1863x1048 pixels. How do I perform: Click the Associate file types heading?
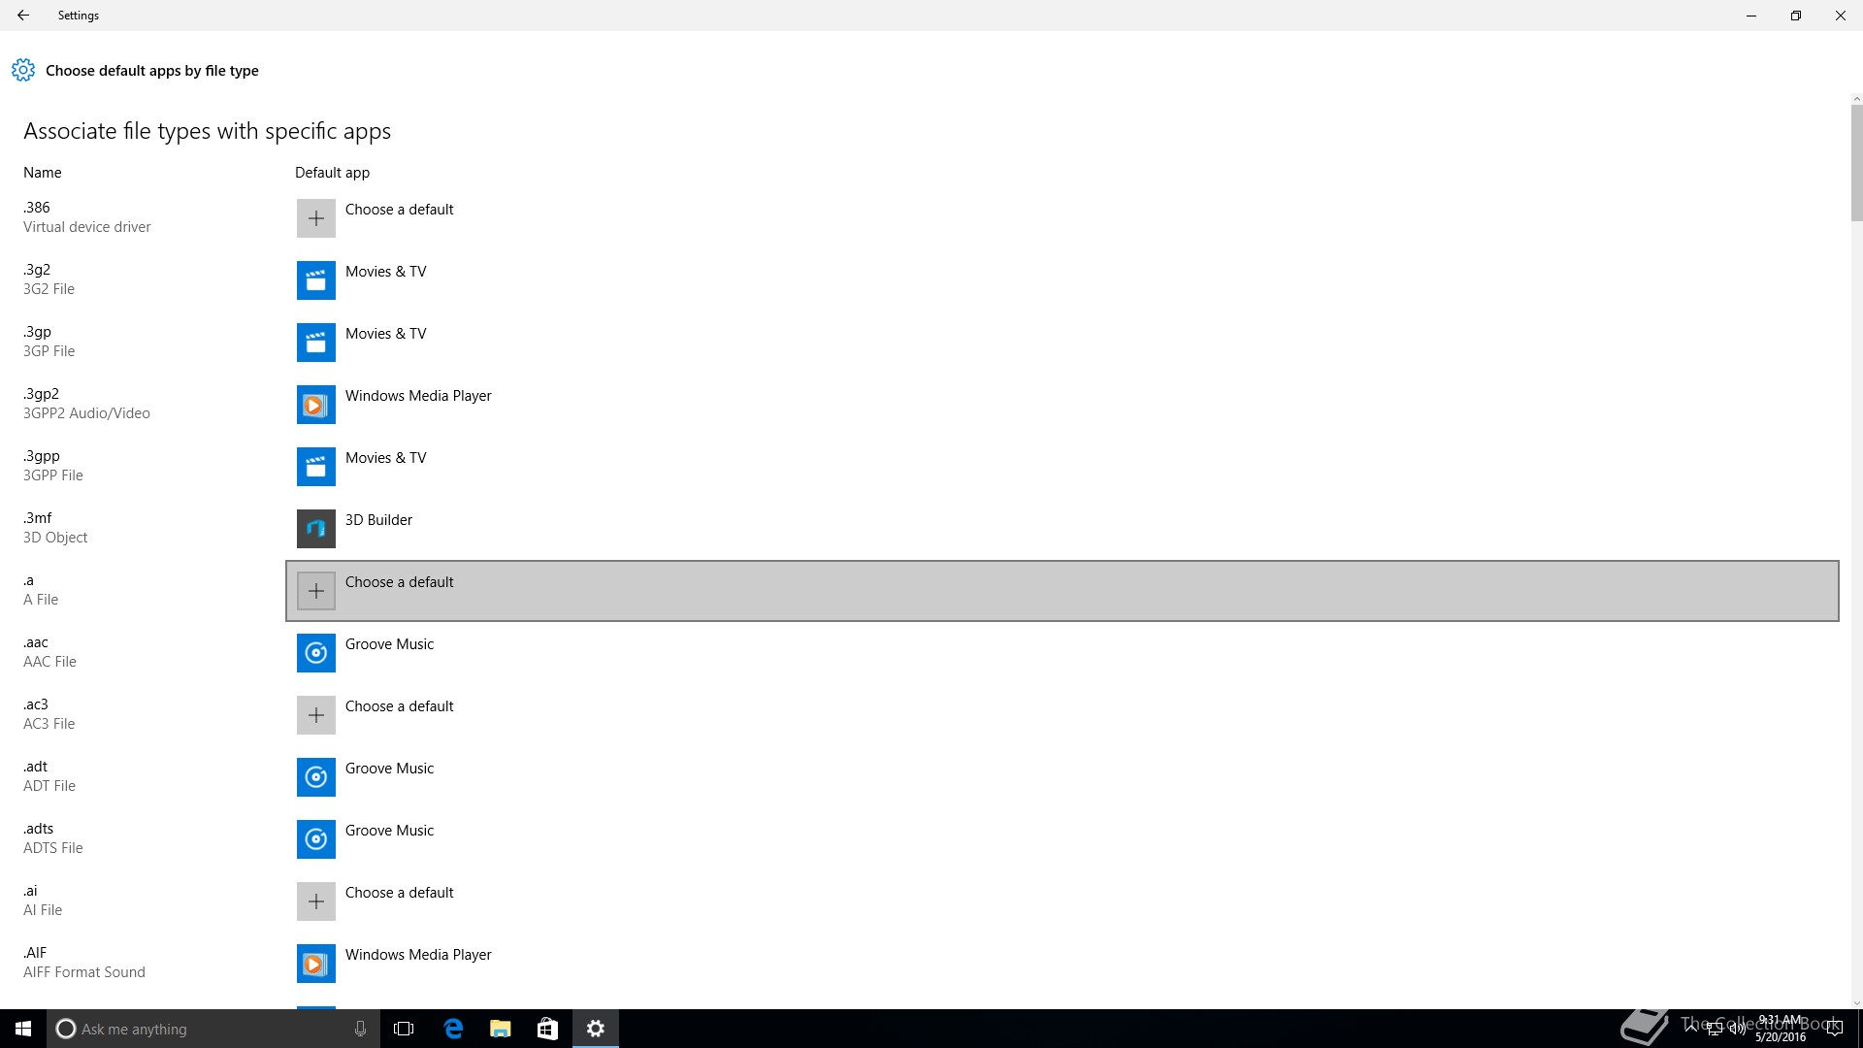(x=208, y=131)
